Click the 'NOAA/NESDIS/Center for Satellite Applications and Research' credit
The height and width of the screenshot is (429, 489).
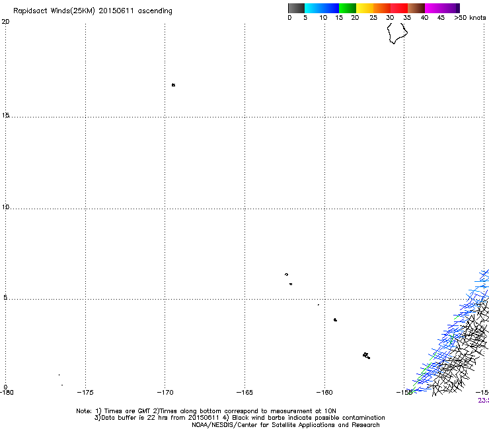click(x=285, y=425)
